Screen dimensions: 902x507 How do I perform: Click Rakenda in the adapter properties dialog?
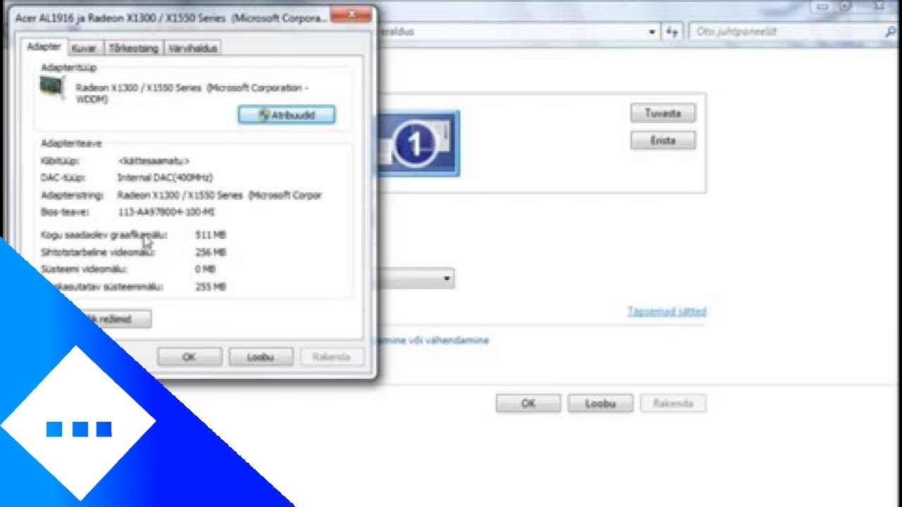331,357
